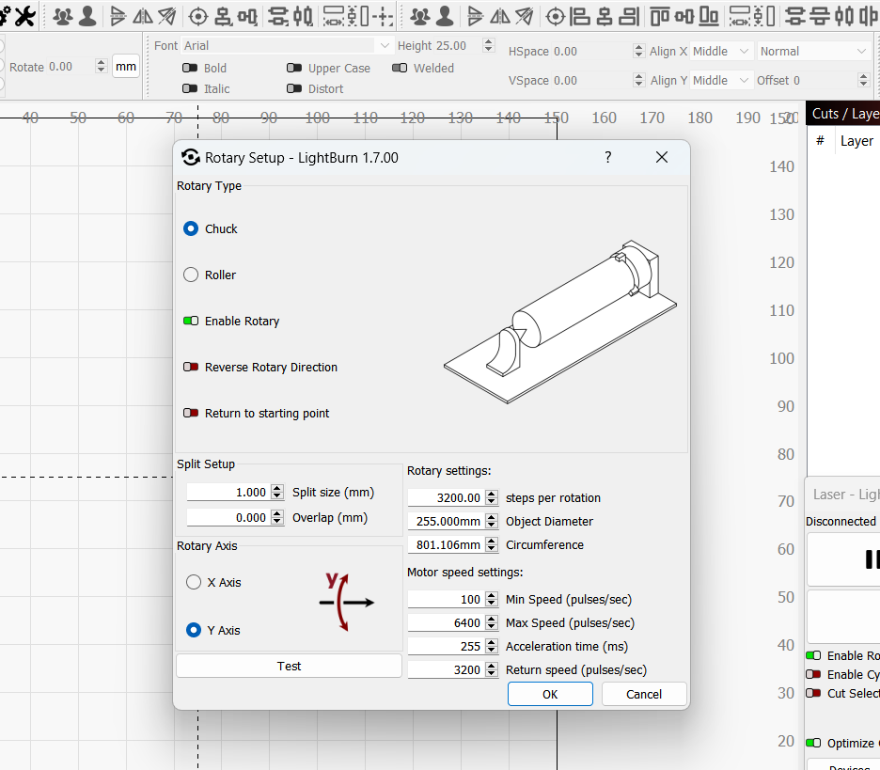Adjust Return speed stepper arrows
880x770 pixels.
[x=492, y=669]
